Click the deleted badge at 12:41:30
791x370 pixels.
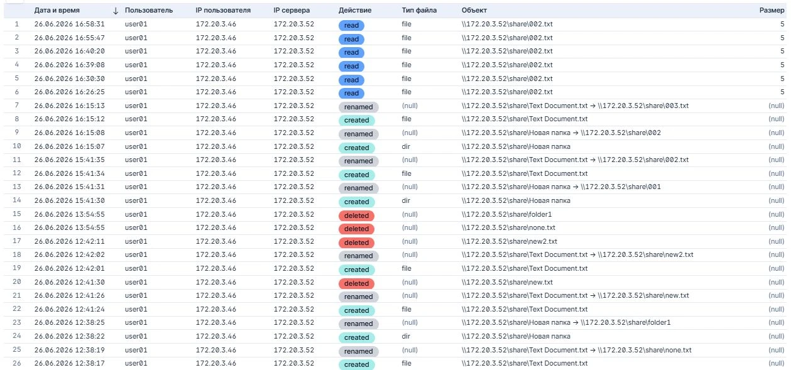(x=356, y=283)
